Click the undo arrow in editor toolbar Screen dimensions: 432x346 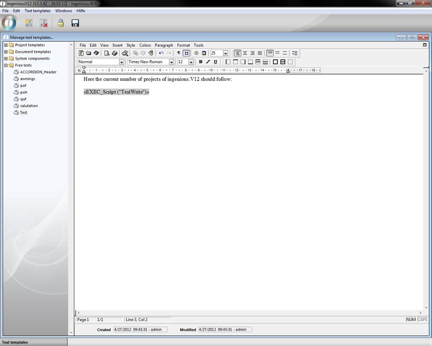click(161, 53)
